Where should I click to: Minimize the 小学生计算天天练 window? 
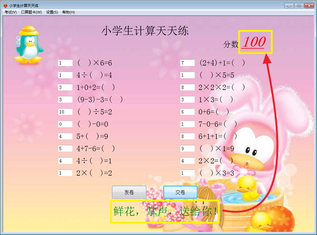tap(289, 6)
